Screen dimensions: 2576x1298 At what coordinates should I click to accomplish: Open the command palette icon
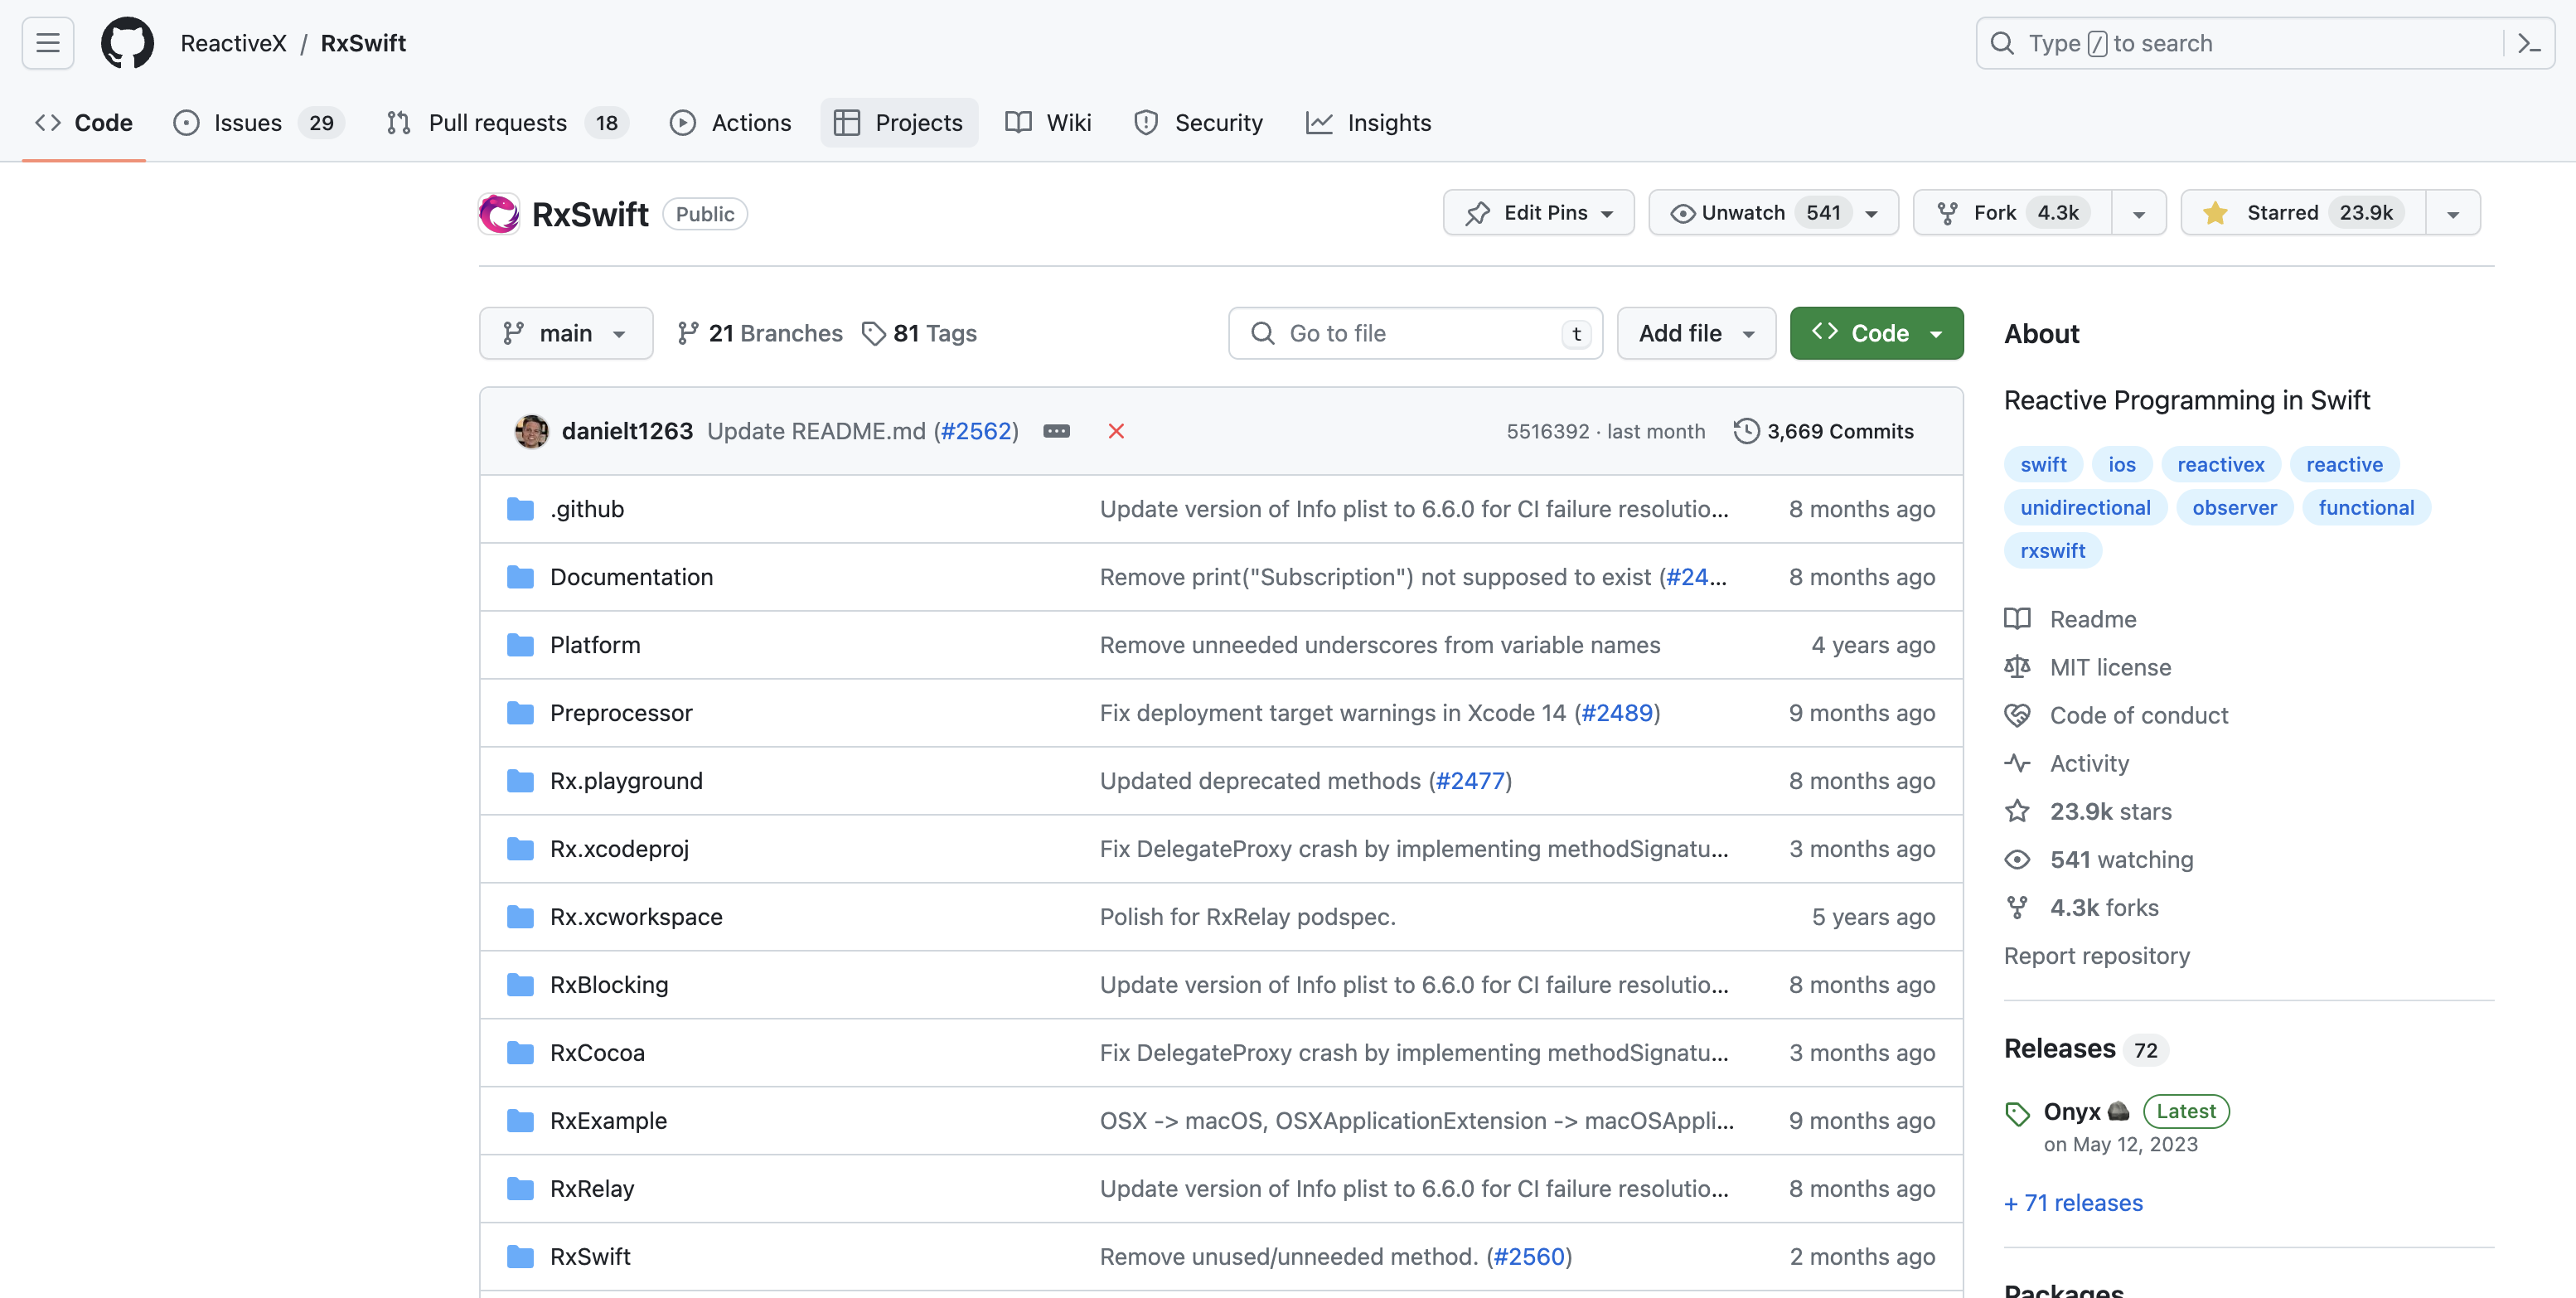pos(2529,43)
